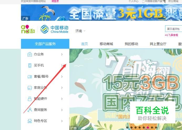Click the China Mobile logo
Viewport: 182px width, 130px height.
54,29
